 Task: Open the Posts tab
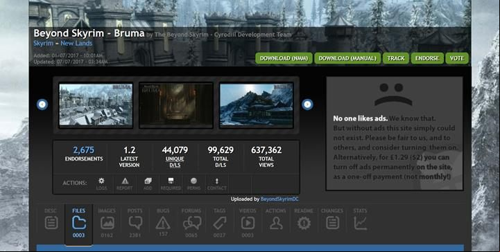135,223
